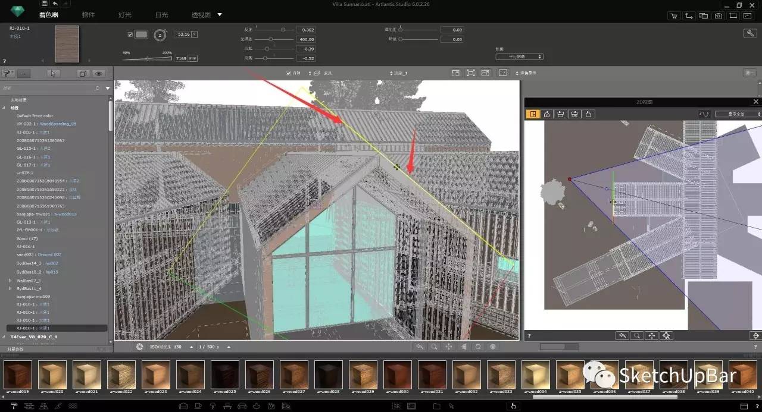Select the a-wood025 material thumbnail
The width and height of the screenshot is (762, 412).
click(225, 375)
